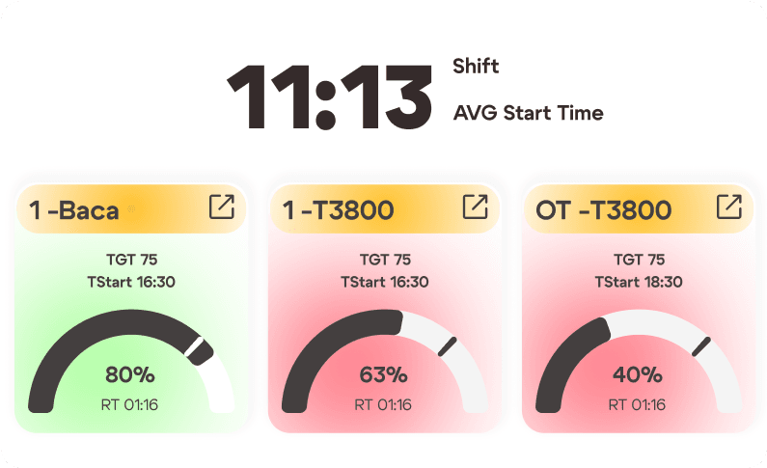
Task: Click the AVG Start Time label
Action: click(528, 113)
